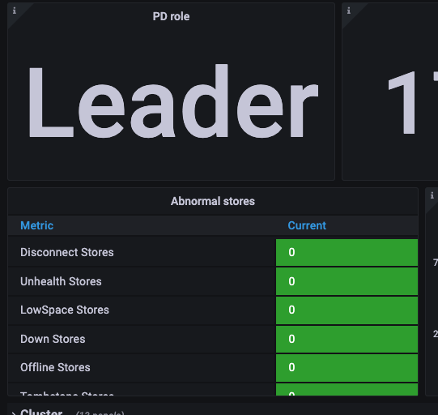Screen dimensions: 438x415
Task: Select the LowSpace Stores row label
Action: (65, 310)
